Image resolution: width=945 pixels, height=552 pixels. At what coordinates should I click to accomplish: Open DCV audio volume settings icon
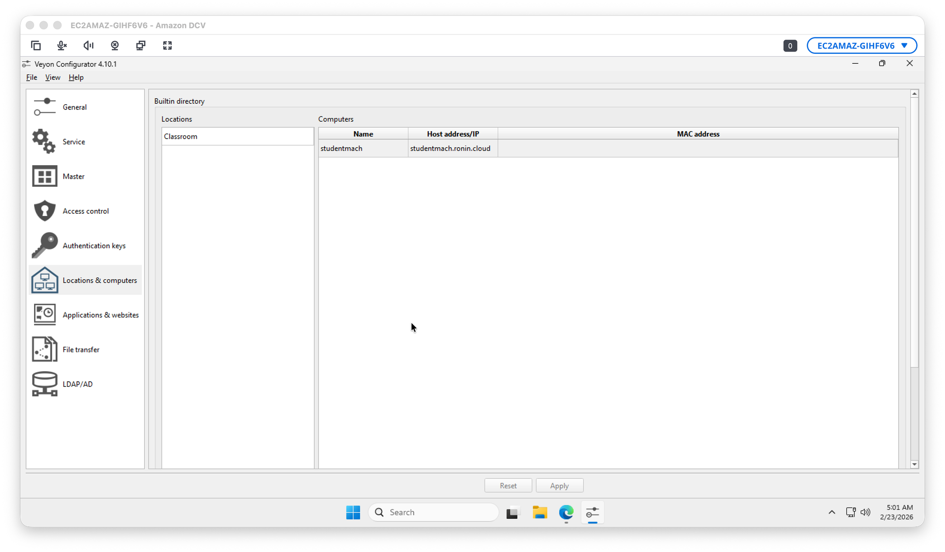[88, 46]
